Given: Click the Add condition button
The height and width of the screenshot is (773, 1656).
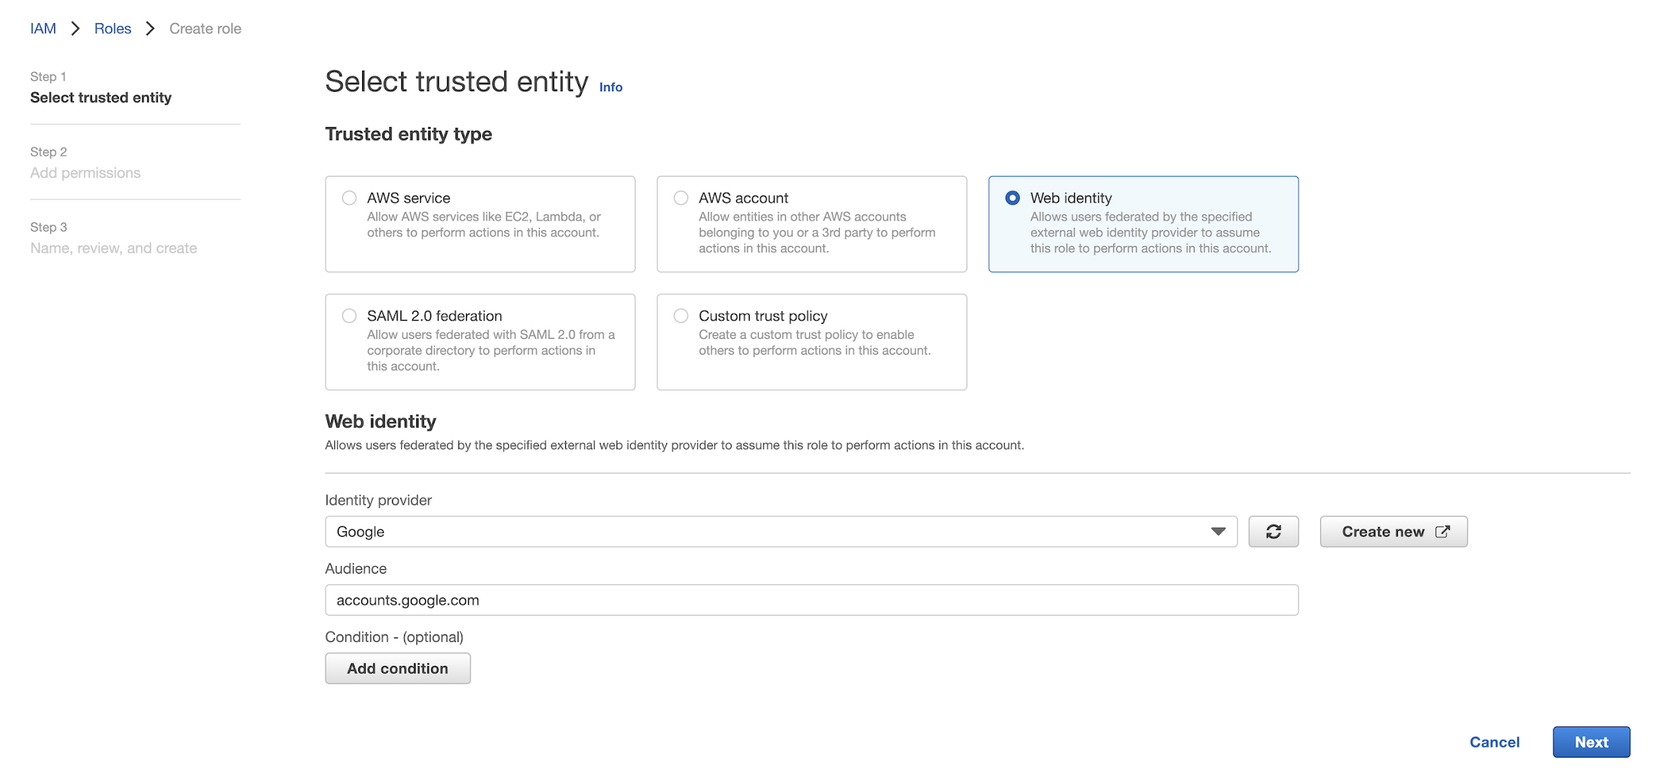Looking at the screenshot, I should tap(397, 668).
